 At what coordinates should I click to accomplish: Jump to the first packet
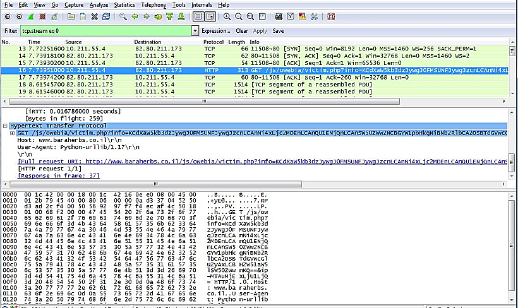point(170,16)
